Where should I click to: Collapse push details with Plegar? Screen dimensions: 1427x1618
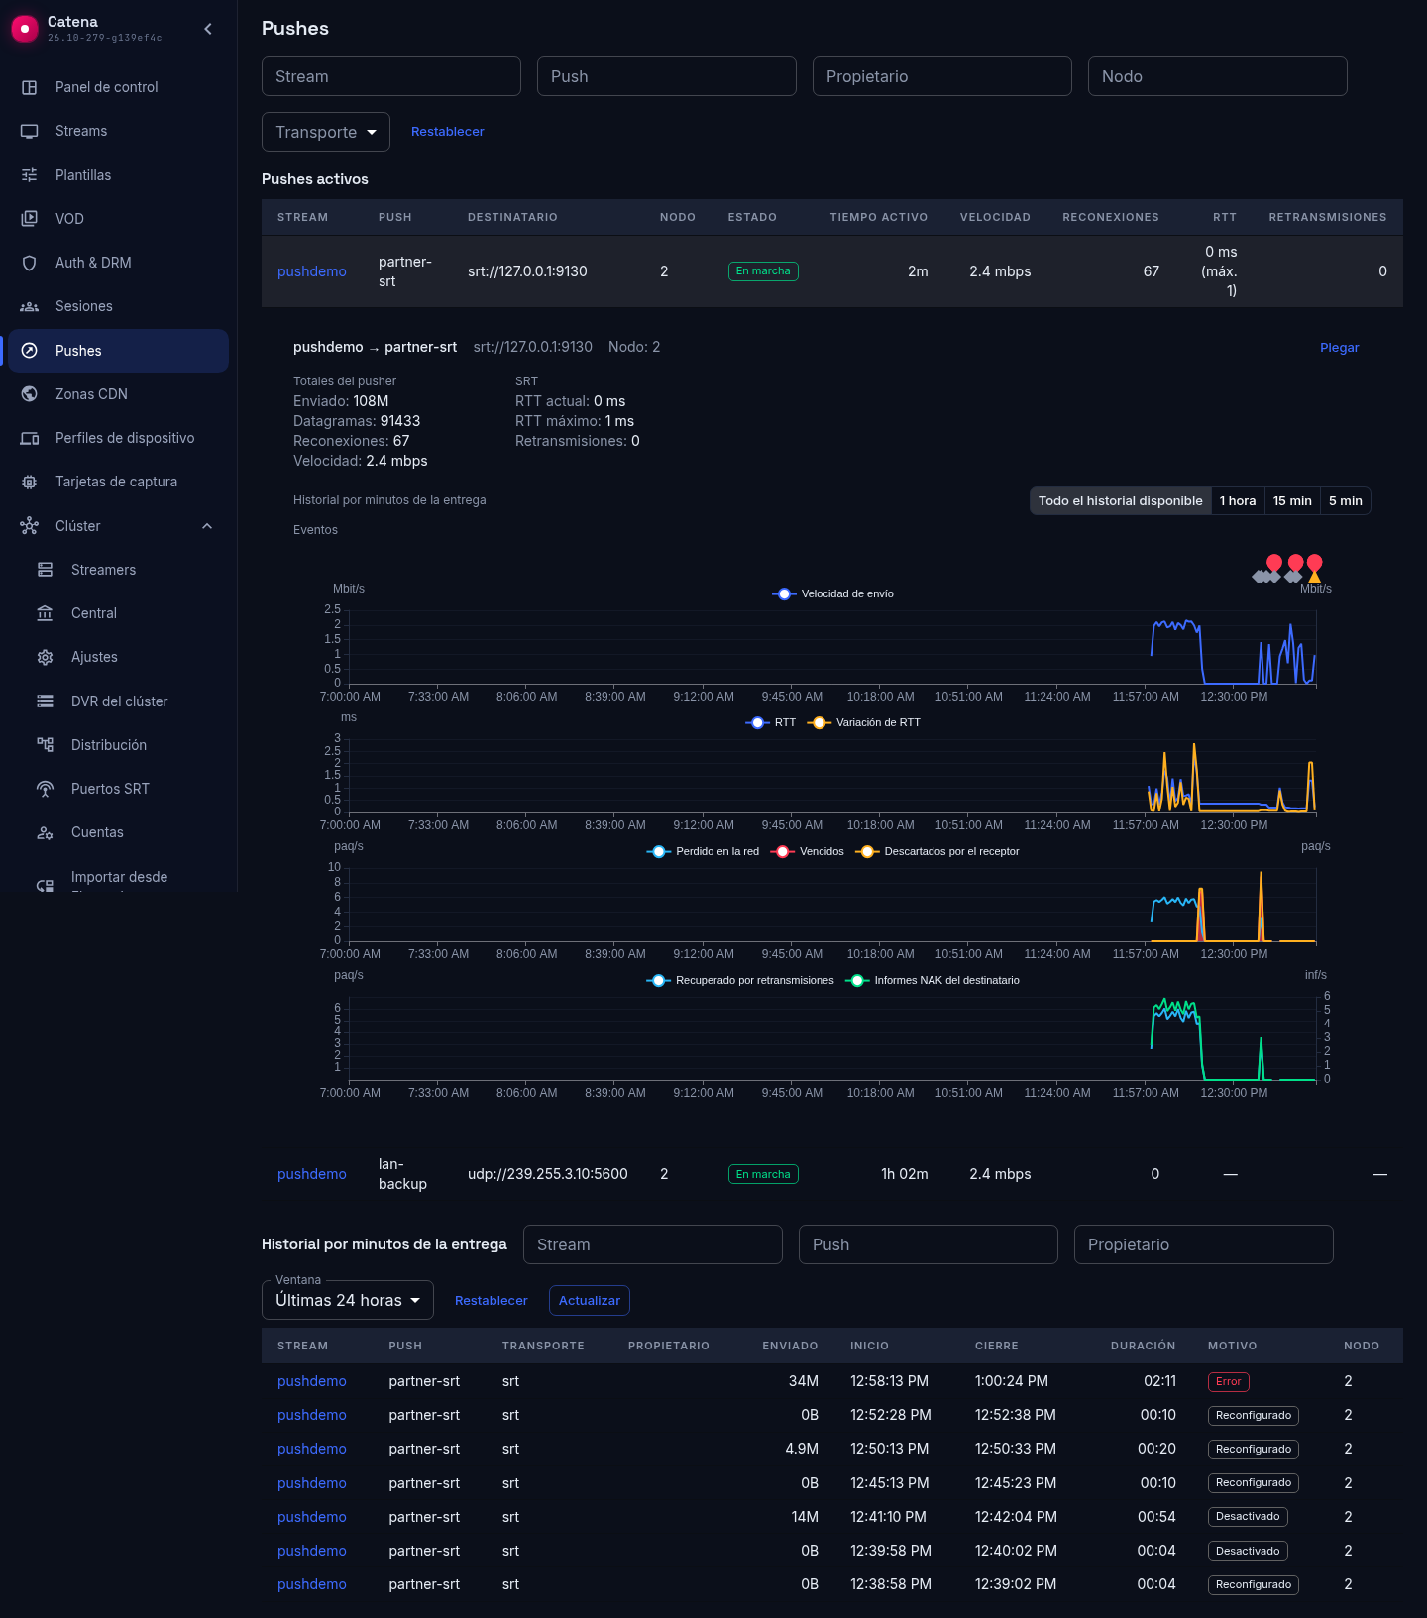coord(1339,348)
